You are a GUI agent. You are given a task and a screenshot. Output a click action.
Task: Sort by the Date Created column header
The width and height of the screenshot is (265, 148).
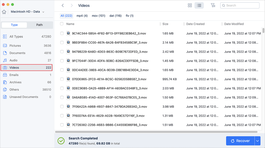(195, 24)
